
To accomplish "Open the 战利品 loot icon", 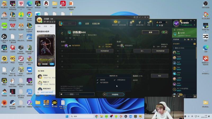I will coord(140,23).
